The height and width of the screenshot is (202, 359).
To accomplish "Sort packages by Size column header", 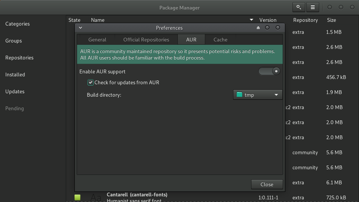I will 331,20.
